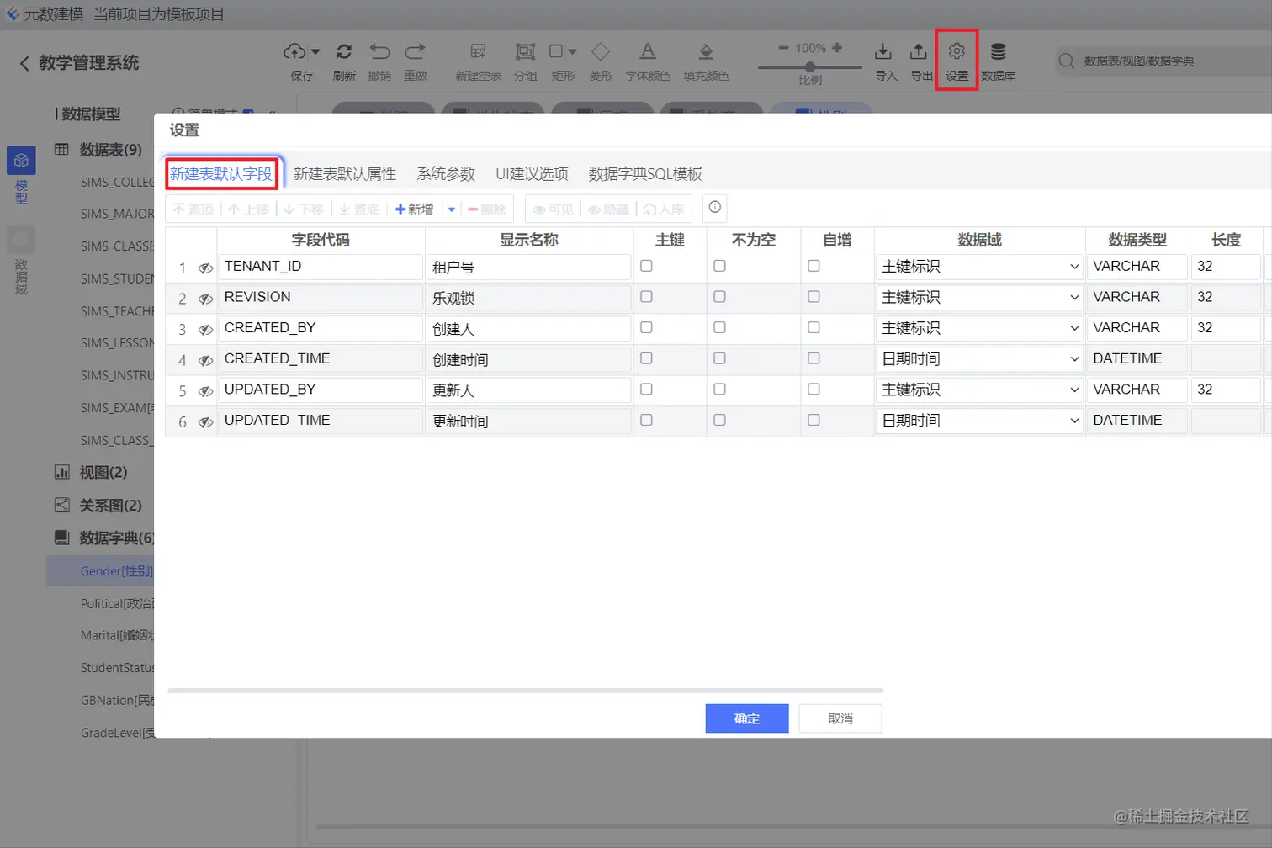1272x848 pixels.
Task: Check the 自增 box for CREATED_BY
Action: point(814,327)
